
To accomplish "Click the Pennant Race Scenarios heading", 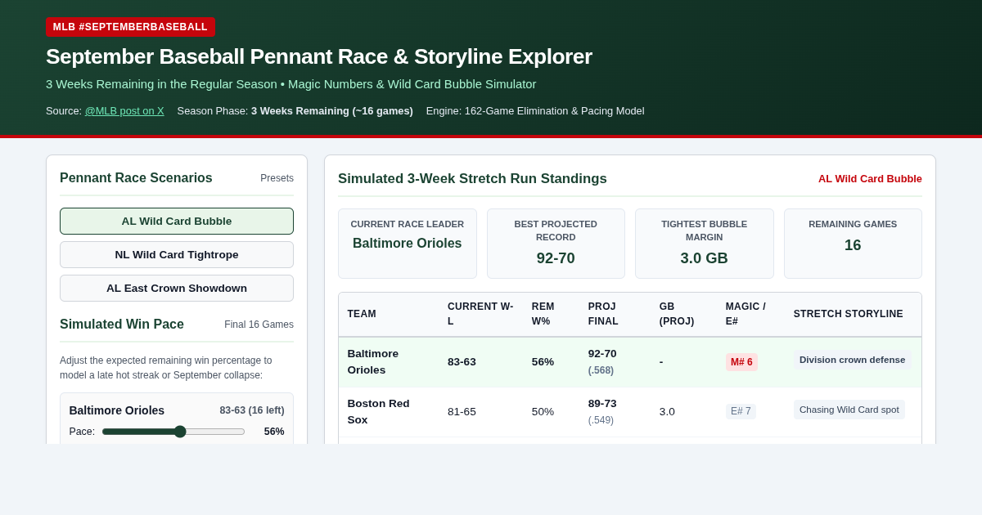I will coord(136,178).
